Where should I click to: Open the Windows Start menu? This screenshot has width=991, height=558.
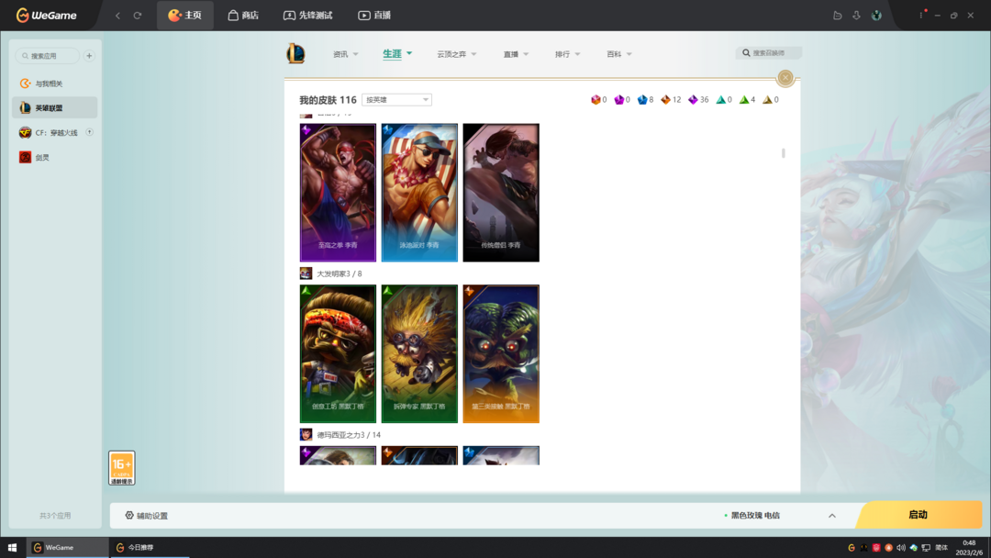pos(12,547)
